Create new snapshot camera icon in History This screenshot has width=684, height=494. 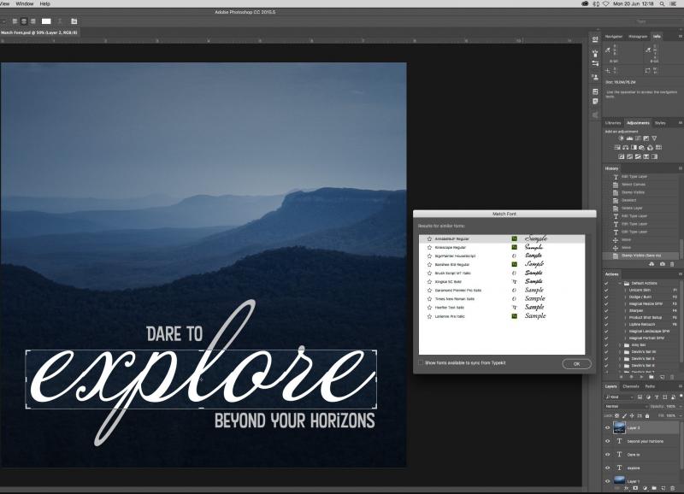tap(662, 264)
